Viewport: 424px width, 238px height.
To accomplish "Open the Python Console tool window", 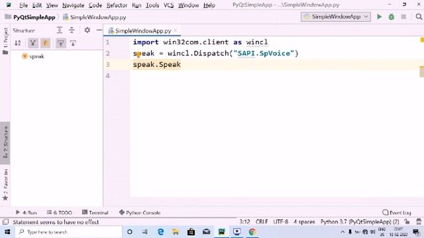I will pyautogui.click(x=140, y=213).
